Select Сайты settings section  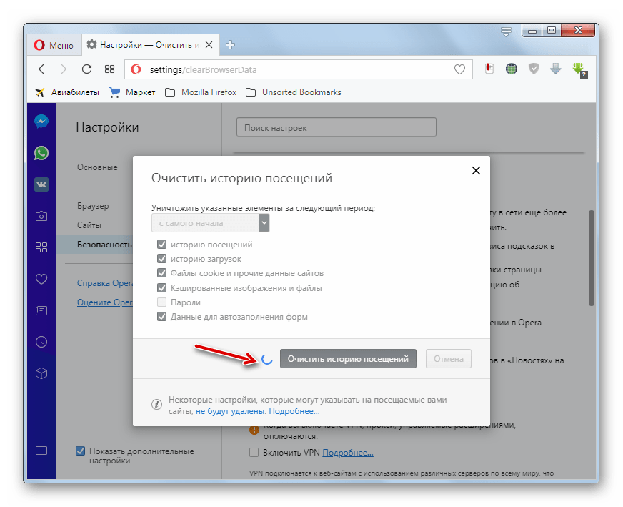coord(89,225)
